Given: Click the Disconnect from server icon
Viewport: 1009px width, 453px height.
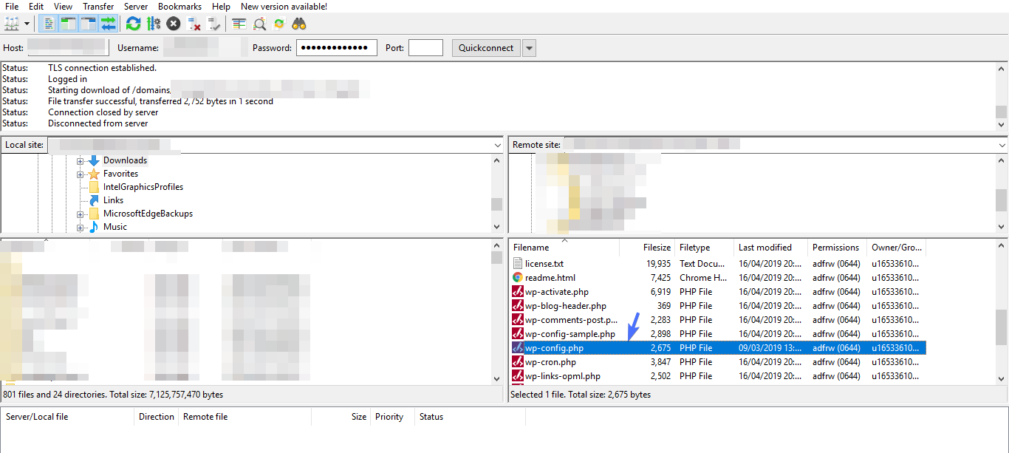Looking at the screenshot, I should tap(194, 24).
